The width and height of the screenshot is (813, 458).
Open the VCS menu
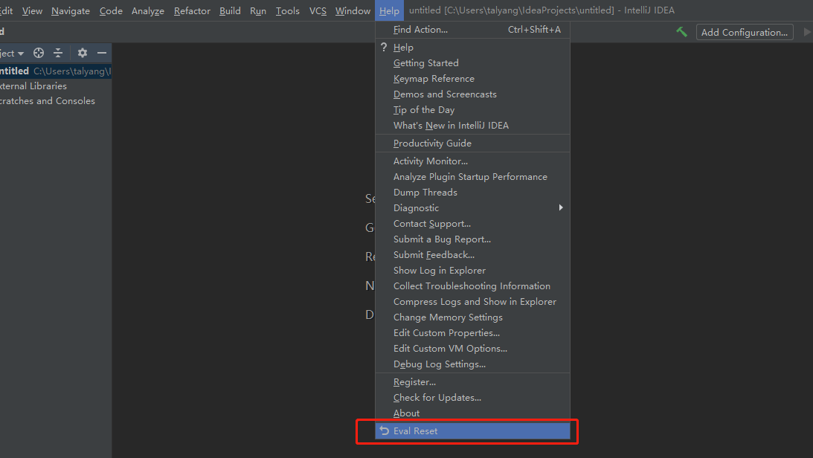[x=318, y=10]
